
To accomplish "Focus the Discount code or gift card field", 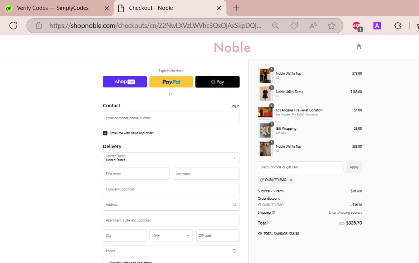I will coord(301,167).
